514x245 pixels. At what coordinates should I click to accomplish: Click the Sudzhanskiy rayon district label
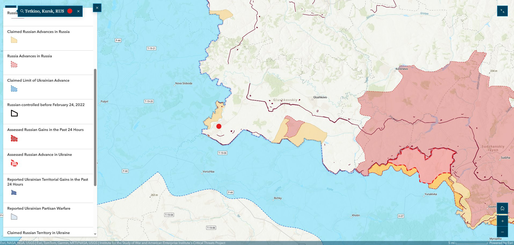coord(493,148)
